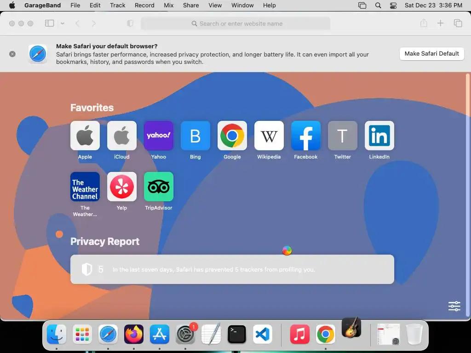Open the Record menu

[144, 6]
